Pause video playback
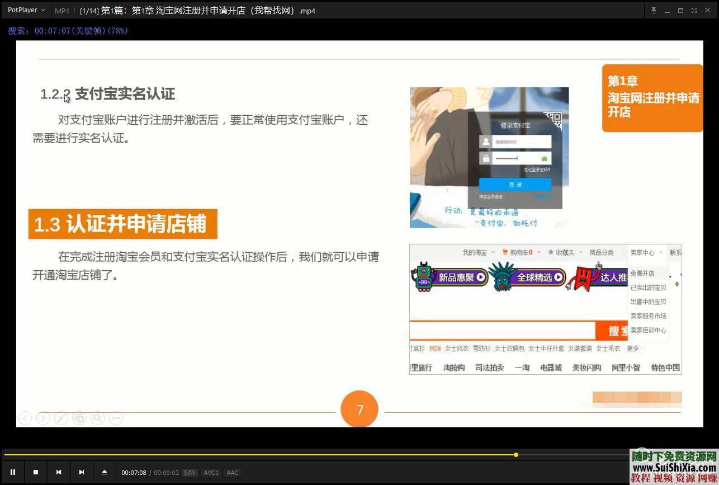Viewport: 719px width, 485px height. pos(12,472)
